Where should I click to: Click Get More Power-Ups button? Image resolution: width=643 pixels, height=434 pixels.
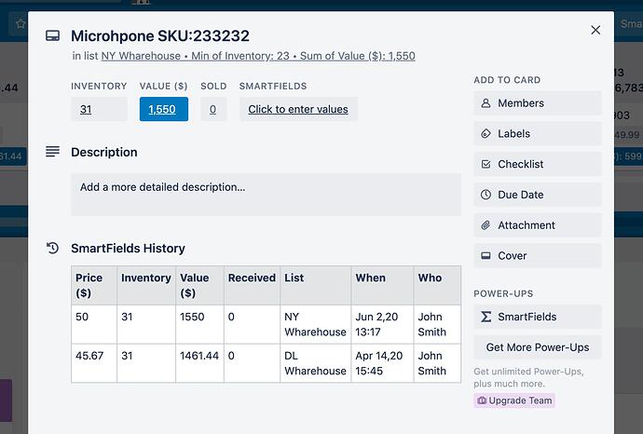[x=538, y=347]
